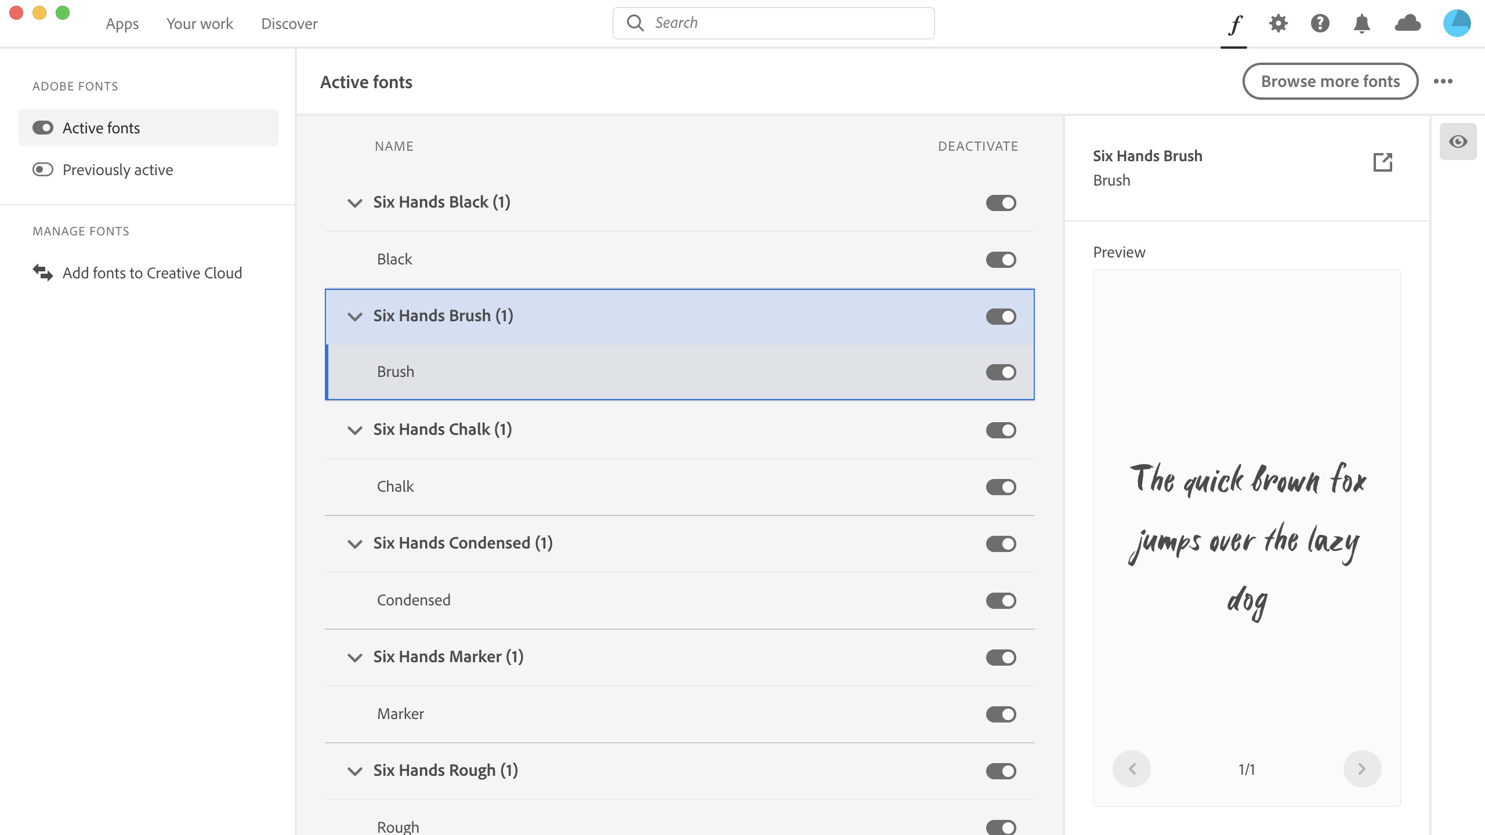Screen dimensions: 1485x835
Task: Click Add fonts to Creative Cloud
Action: 152,272
